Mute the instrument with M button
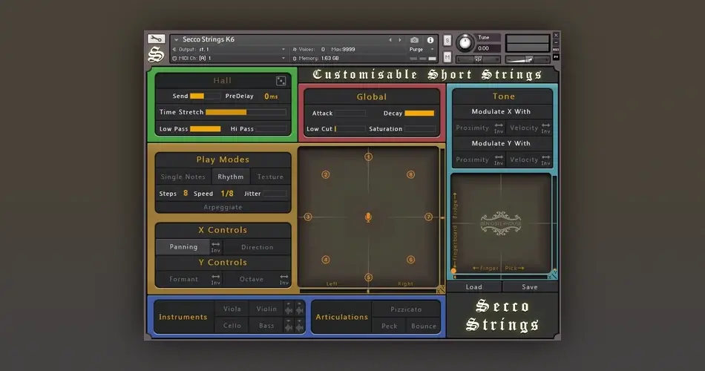705x371 pixels. pos(447,57)
